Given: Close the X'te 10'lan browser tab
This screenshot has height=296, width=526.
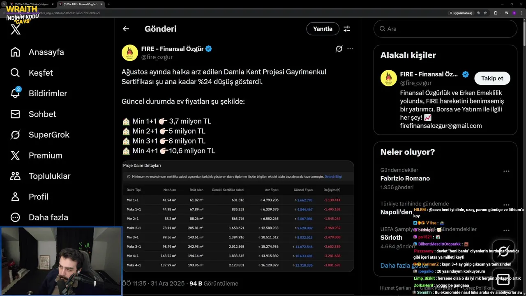Looking at the screenshot, I should tap(52, 4).
